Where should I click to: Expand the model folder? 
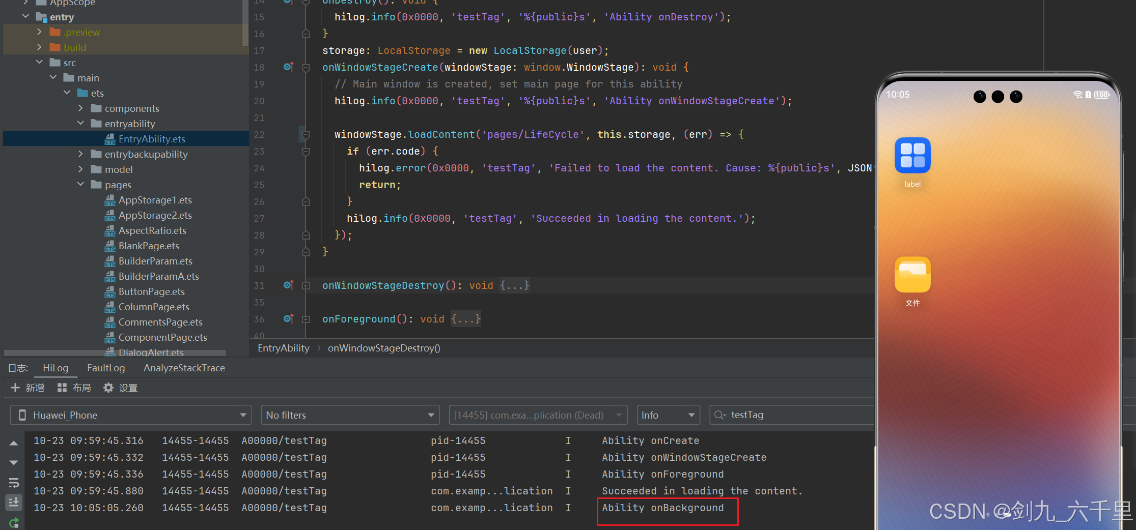point(80,169)
